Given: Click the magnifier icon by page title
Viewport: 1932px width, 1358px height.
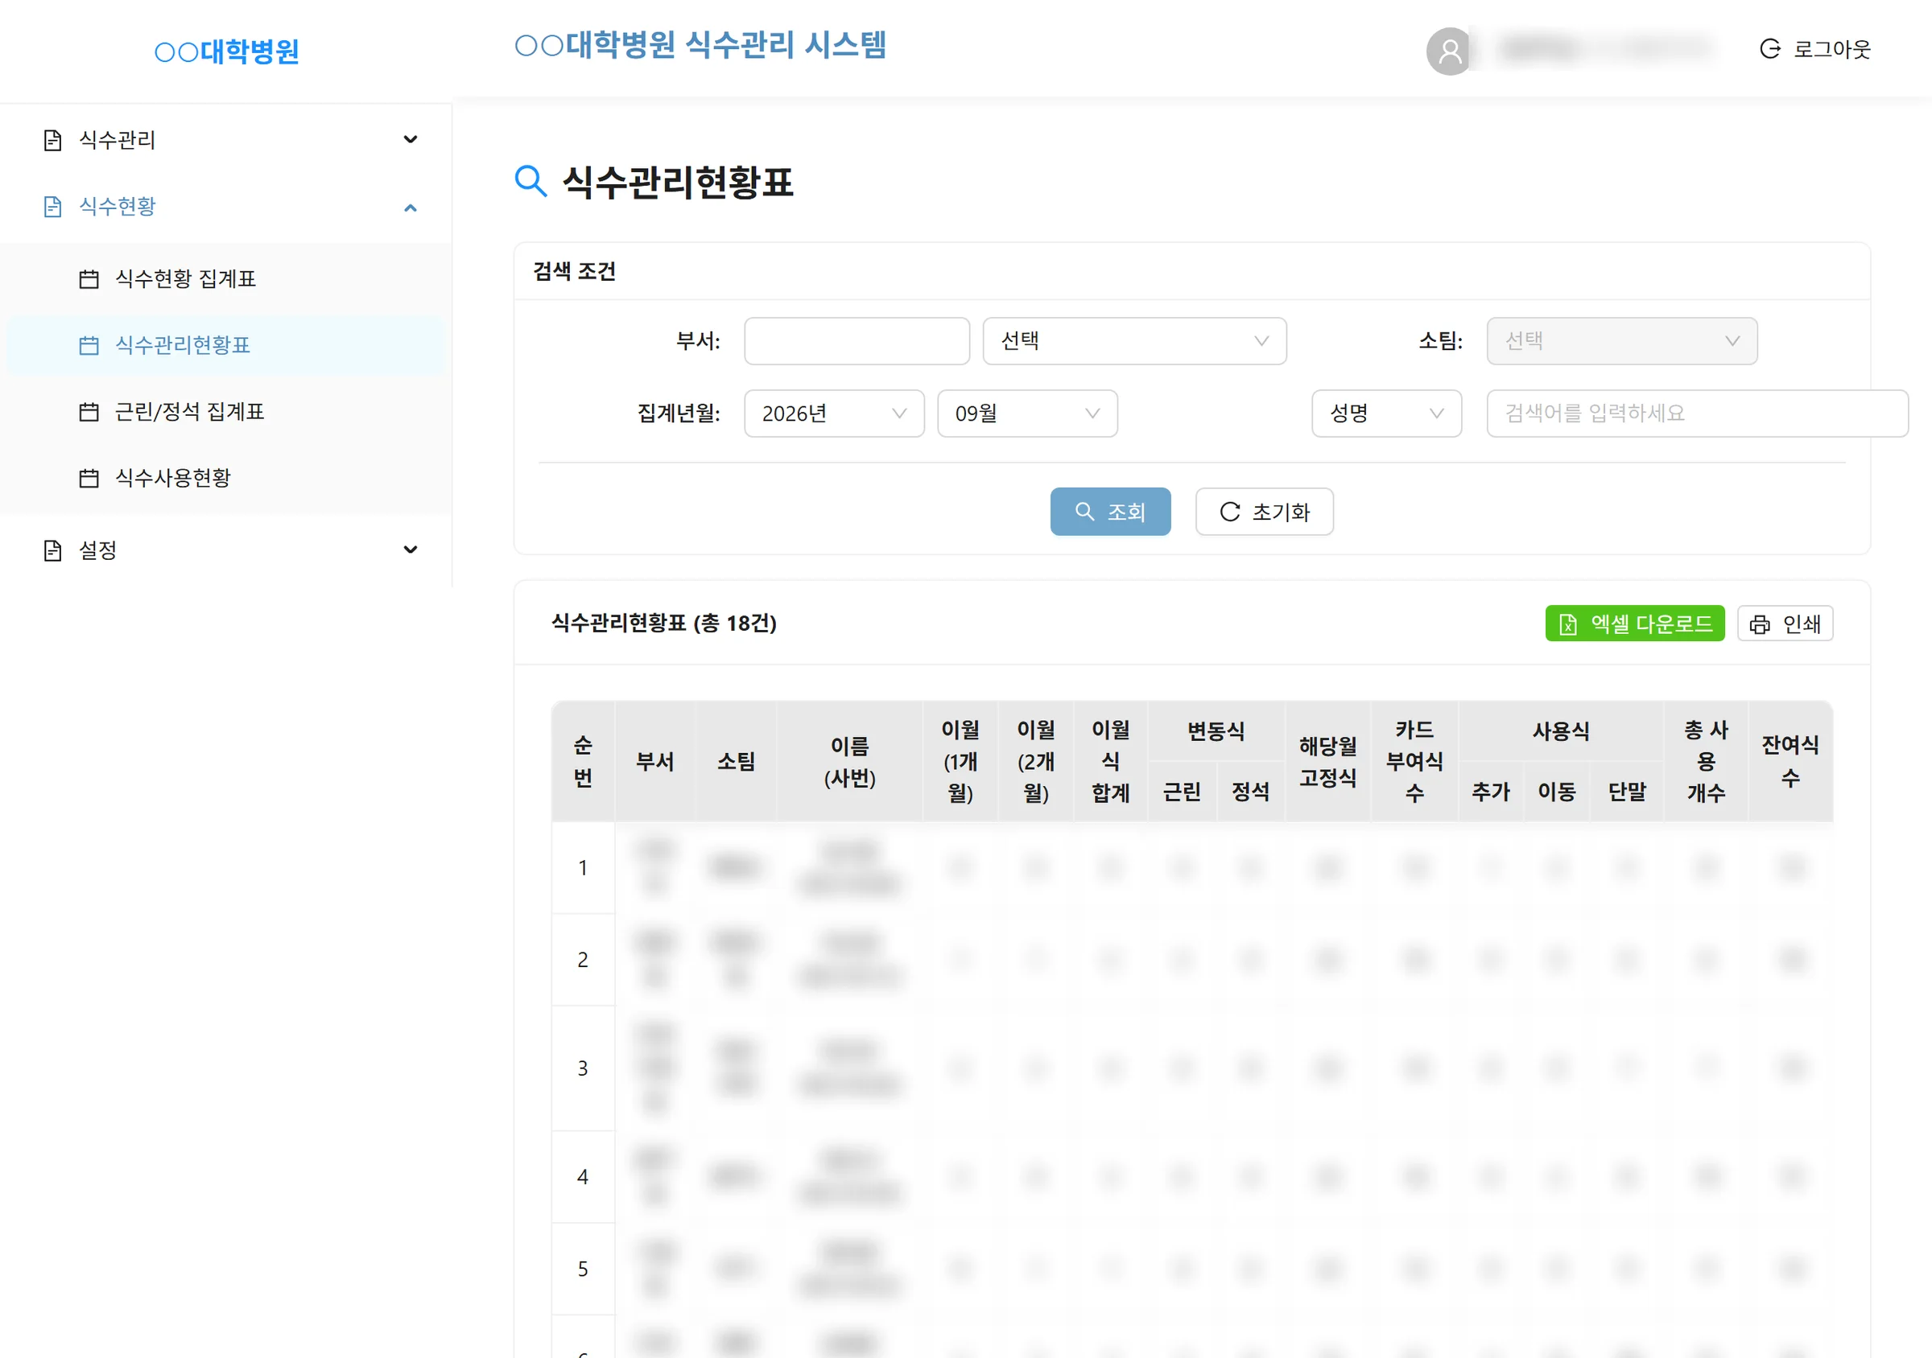Looking at the screenshot, I should coord(530,181).
